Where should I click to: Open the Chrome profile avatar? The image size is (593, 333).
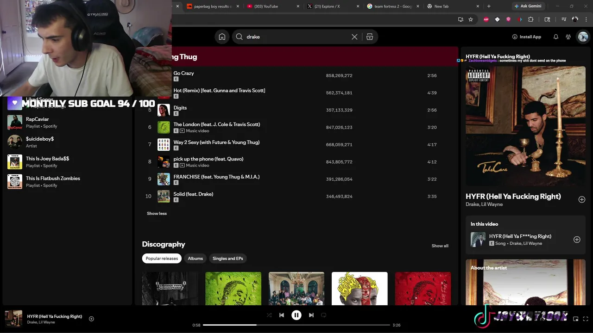575,19
